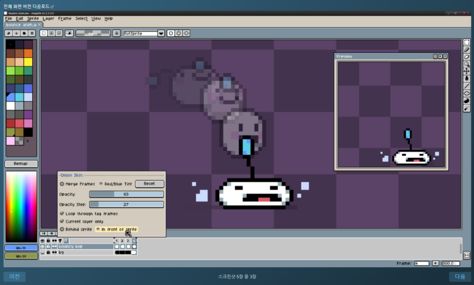Adjust the Opacity Step slider showing 27
Viewport: 474px width, 285px height.
point(127,204)
